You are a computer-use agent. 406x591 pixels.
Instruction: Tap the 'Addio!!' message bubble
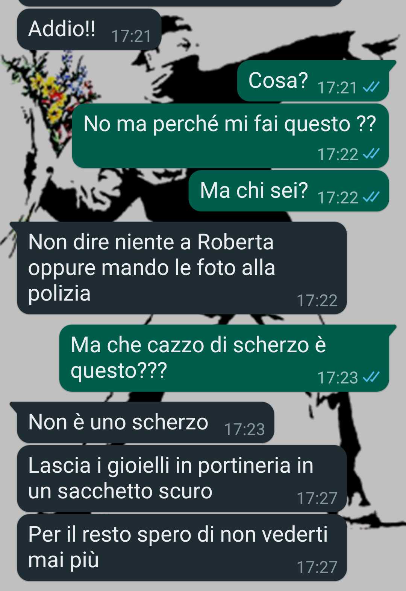[x=89, y=29]
